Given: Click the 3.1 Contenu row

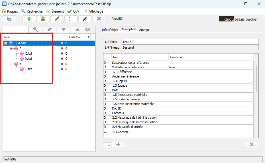Looking at the screenshot, I should (178, 134).
